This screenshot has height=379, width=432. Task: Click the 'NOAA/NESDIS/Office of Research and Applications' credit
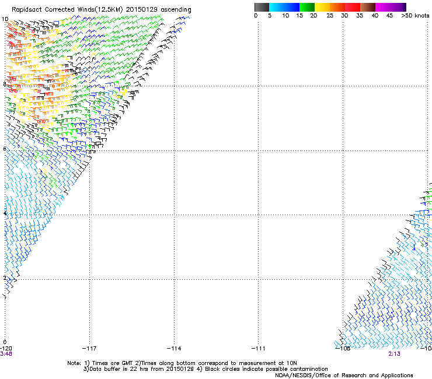click(x=344, y=376)
